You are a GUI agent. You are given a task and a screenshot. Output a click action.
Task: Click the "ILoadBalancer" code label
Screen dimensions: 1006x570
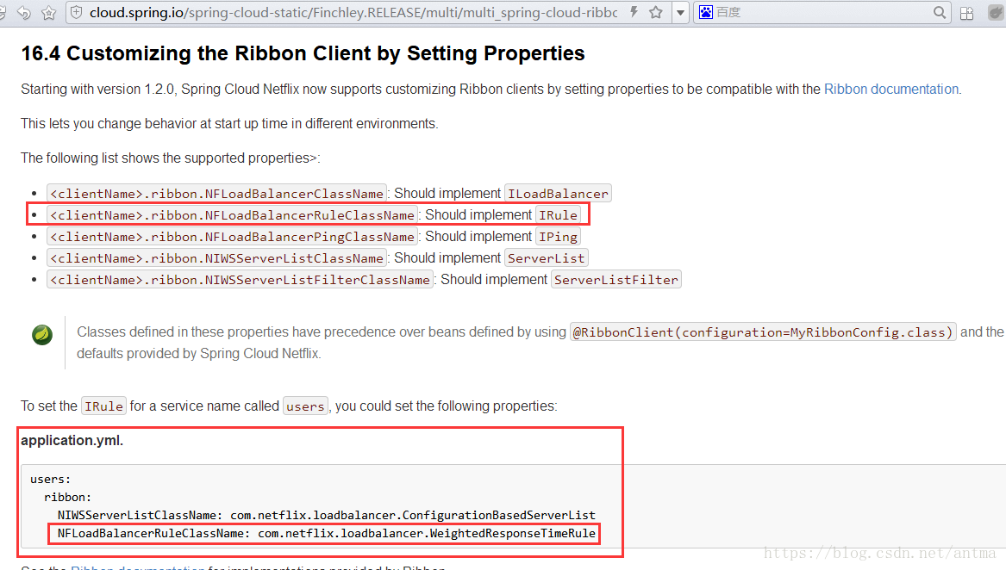[559, 194]
